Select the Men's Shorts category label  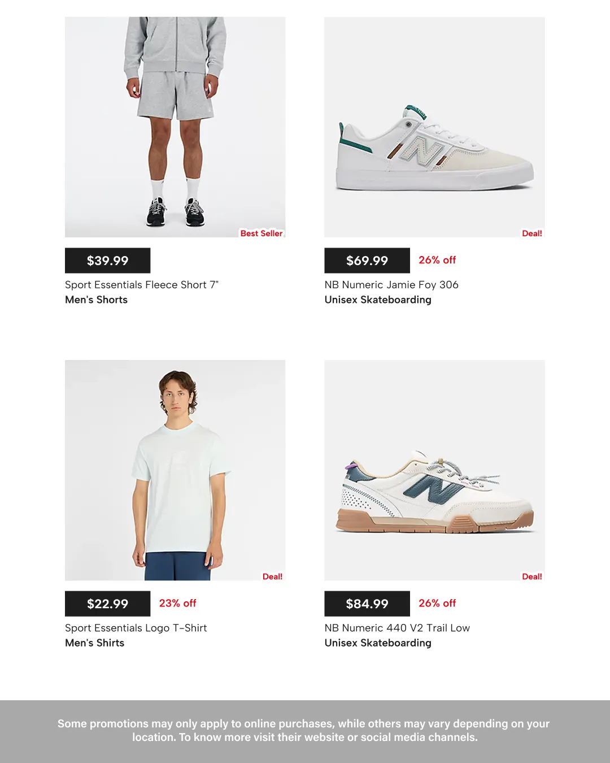tap(96, 300)
